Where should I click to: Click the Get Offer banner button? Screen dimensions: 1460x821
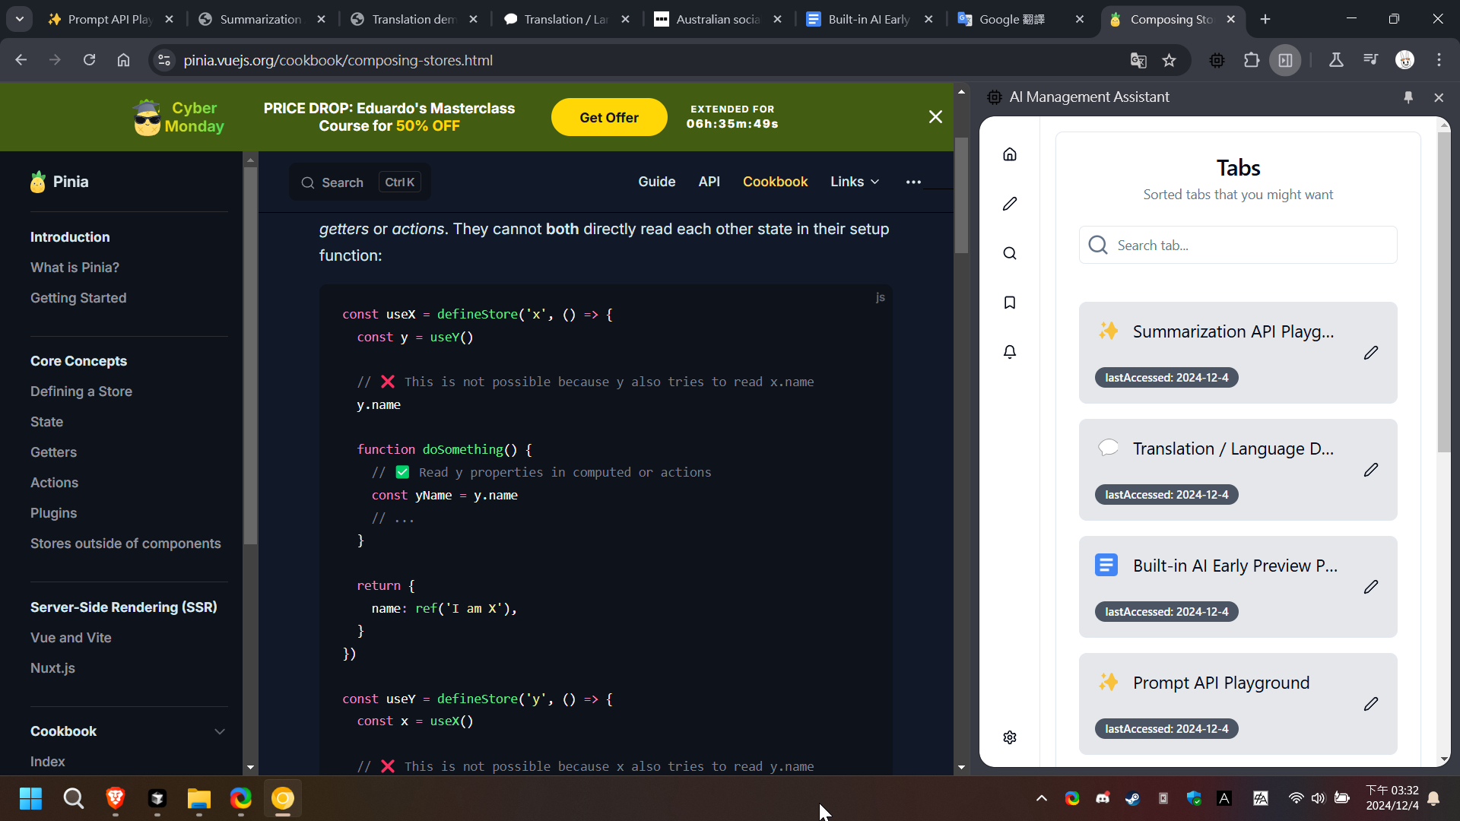coord(608,117)
